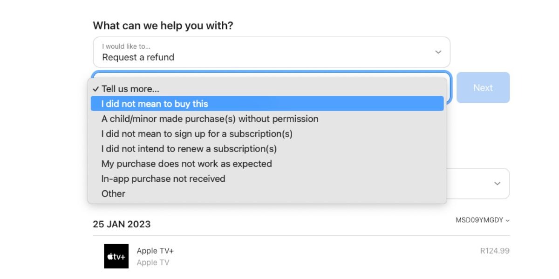Choose "A child/minor made purchase(s) without permission"

pyautogui.click(x=210, y=119)
